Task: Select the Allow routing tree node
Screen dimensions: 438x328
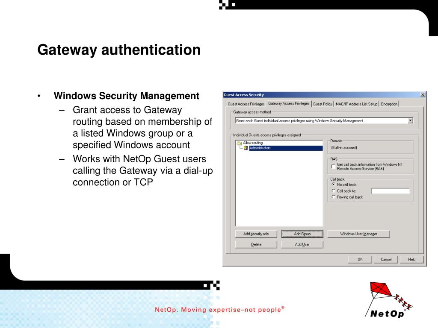Action: [x=253, y=143]
